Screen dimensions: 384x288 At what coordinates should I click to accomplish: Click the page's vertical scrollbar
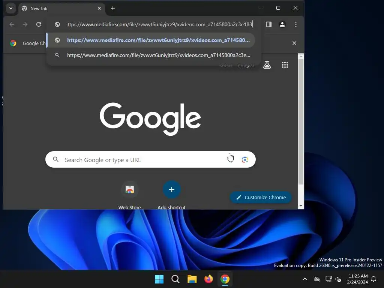click(x=301, y=121)
